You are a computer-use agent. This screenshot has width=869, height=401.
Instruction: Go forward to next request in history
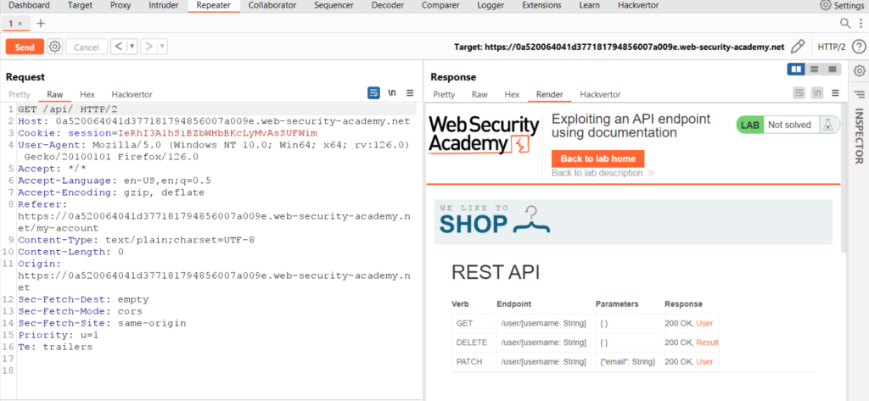tap(149, 47)
